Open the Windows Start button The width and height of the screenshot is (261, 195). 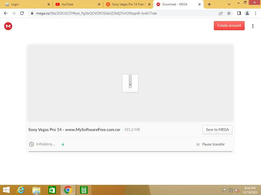(6, 190)
